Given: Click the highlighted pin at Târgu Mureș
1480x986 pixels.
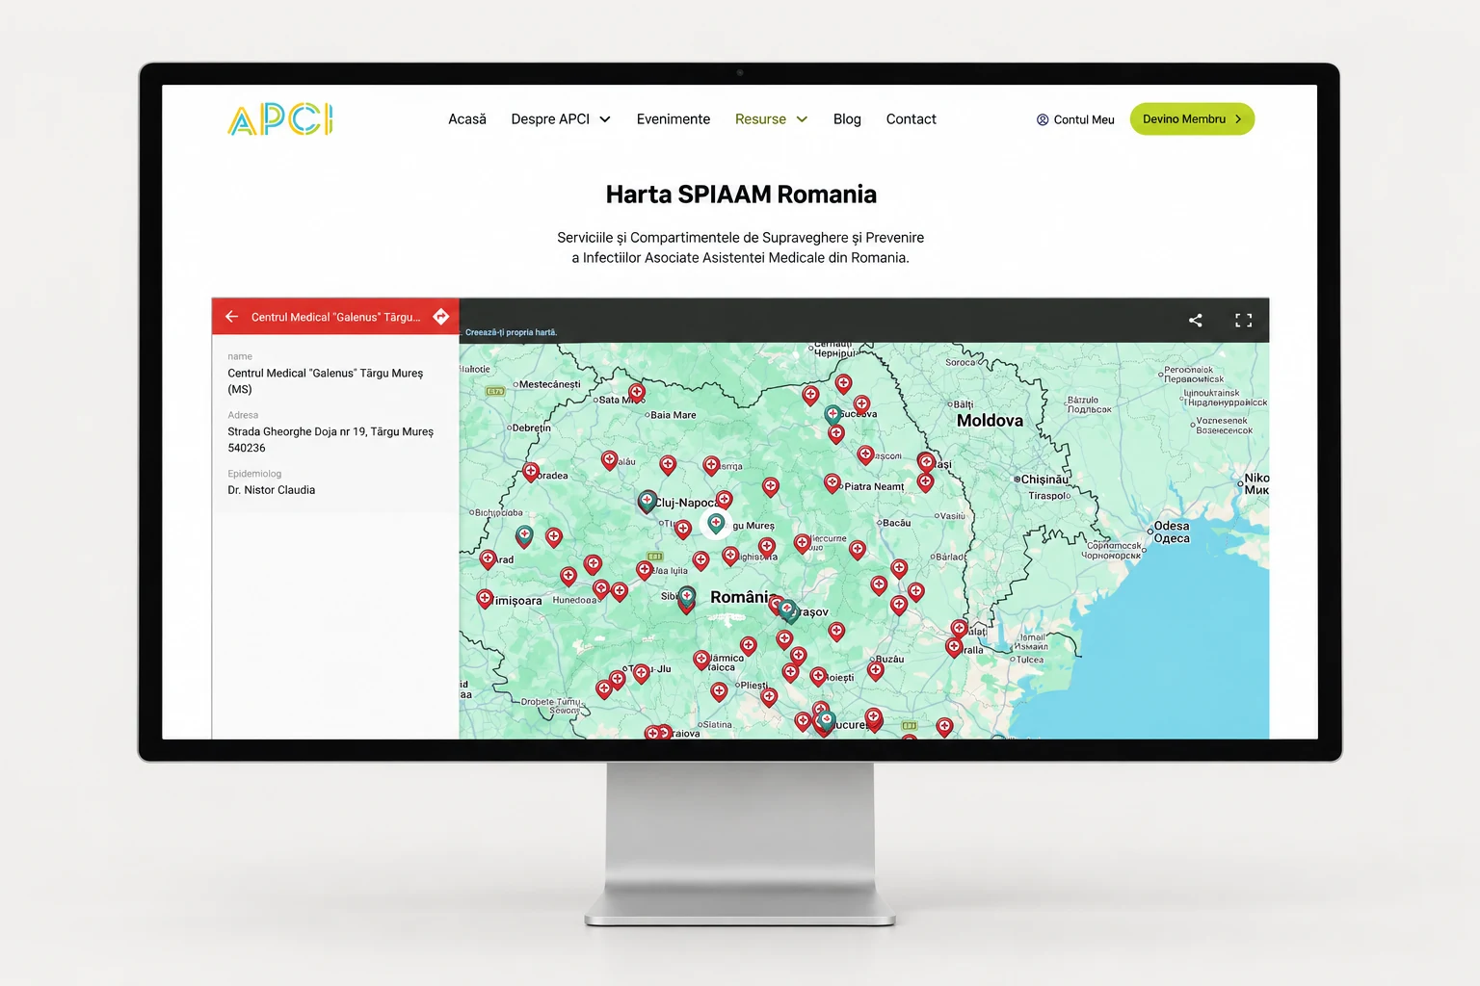Looking at the screenshot, I should click(716, 523).
